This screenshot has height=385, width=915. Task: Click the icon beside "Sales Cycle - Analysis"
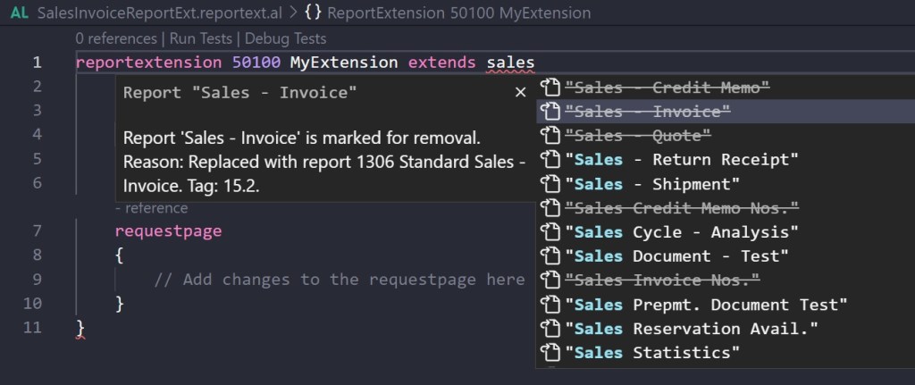point(550,232)
